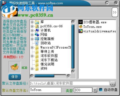This screenshot has width=120, height=96.
Task: Click the 类型 ICO type combo box
Action: pyautogui.click(x=83, y=90)
